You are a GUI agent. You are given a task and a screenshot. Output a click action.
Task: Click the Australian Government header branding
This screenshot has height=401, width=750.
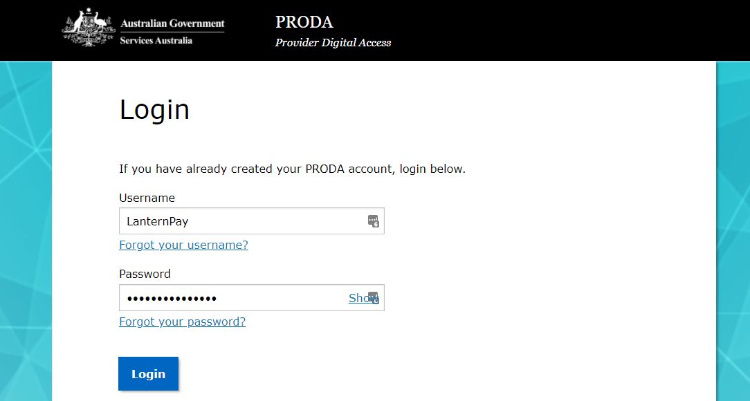click(172, 23)
